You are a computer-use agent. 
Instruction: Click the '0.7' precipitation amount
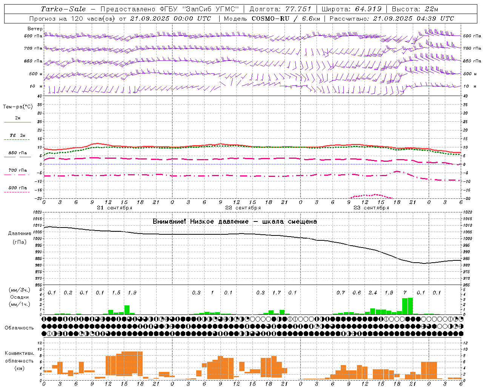click(341, 293)
